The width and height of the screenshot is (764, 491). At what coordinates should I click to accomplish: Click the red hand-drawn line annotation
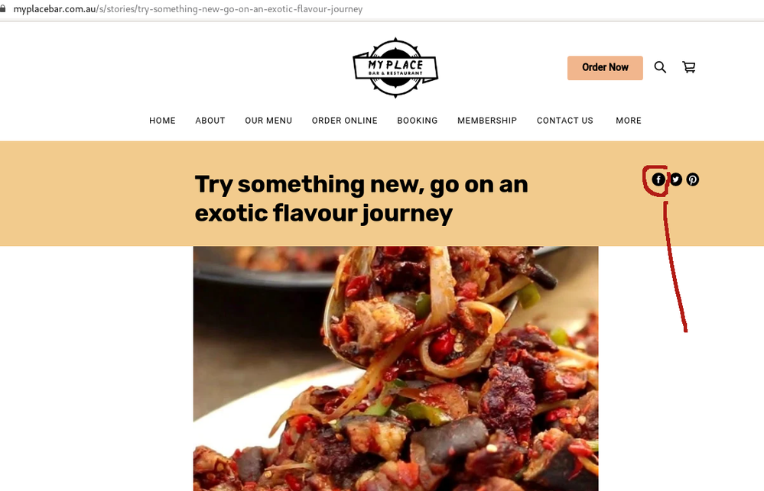pos(675,266)
